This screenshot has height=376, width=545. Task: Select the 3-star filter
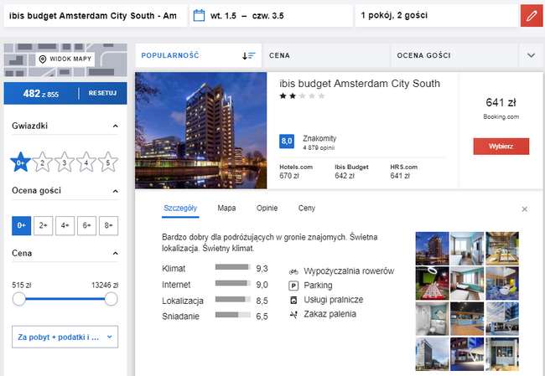point(65,162)
